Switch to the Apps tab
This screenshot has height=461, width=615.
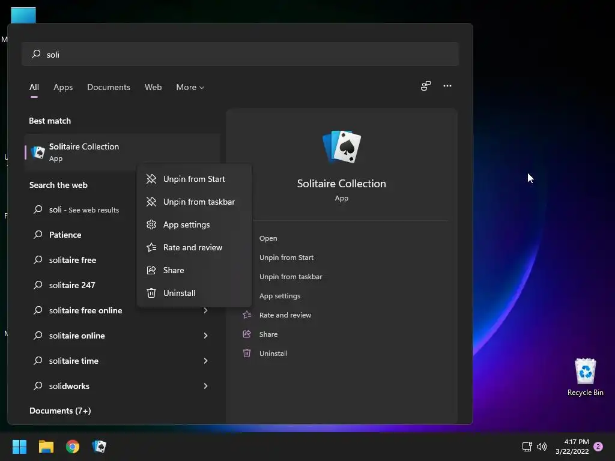coord(63,88)
